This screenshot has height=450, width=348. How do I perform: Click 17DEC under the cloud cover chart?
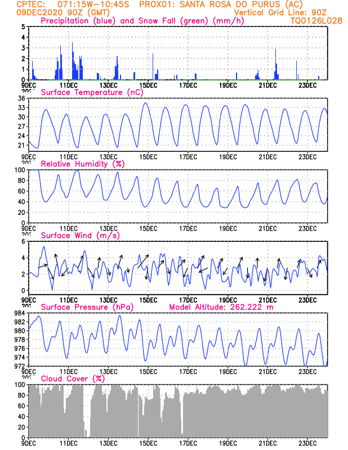[x=188, y=443]
